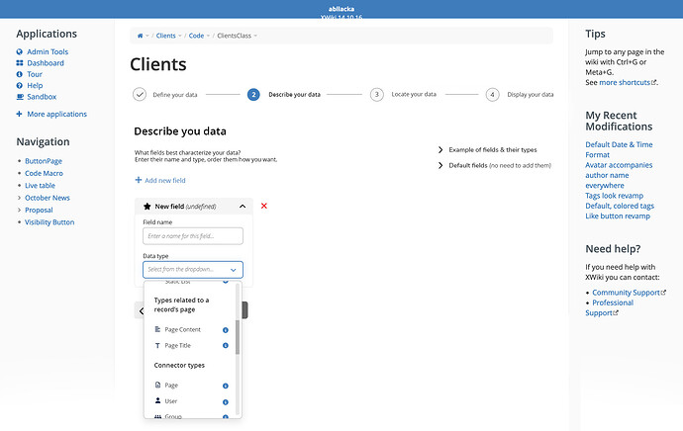Select Page Title data type option
The image size is (683, 431).
coord(177,346)
